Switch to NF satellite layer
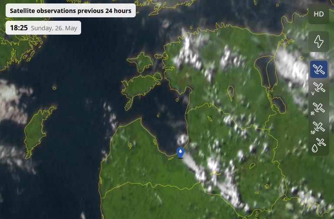The width and height of the screenshot is (334, 219). [x=319, y=127]
